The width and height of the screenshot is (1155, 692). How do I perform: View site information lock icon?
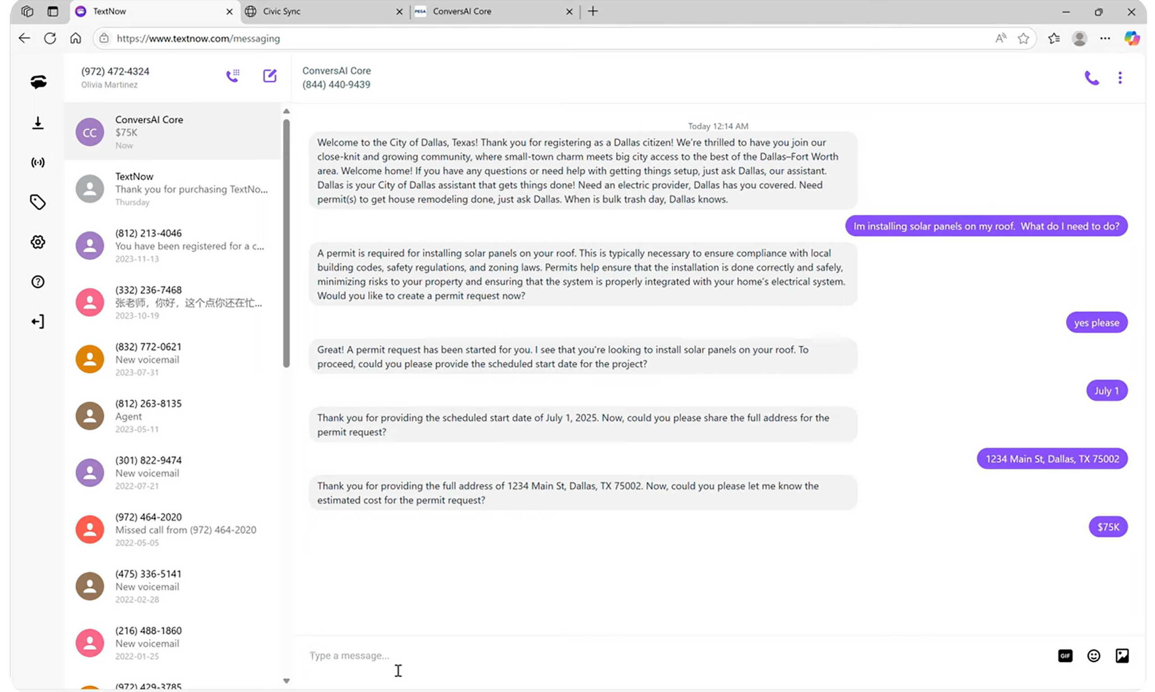pos(105,38)
